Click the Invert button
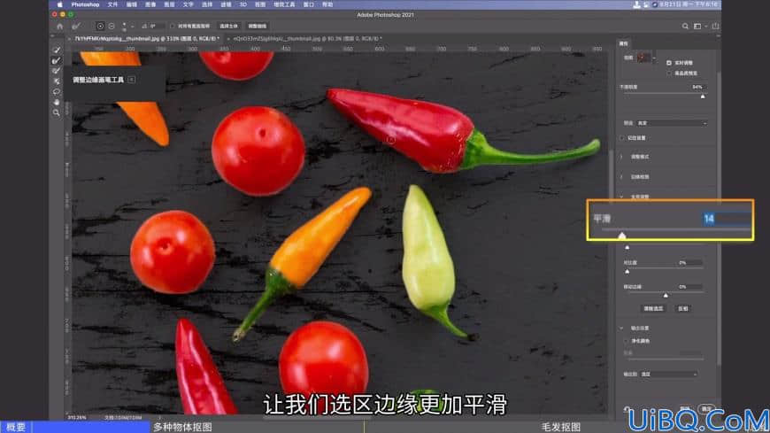The image size is (770, 433). (x=683, y=309)
